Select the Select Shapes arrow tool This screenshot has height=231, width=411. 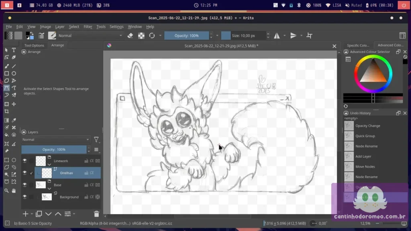(x=6, y=50)
